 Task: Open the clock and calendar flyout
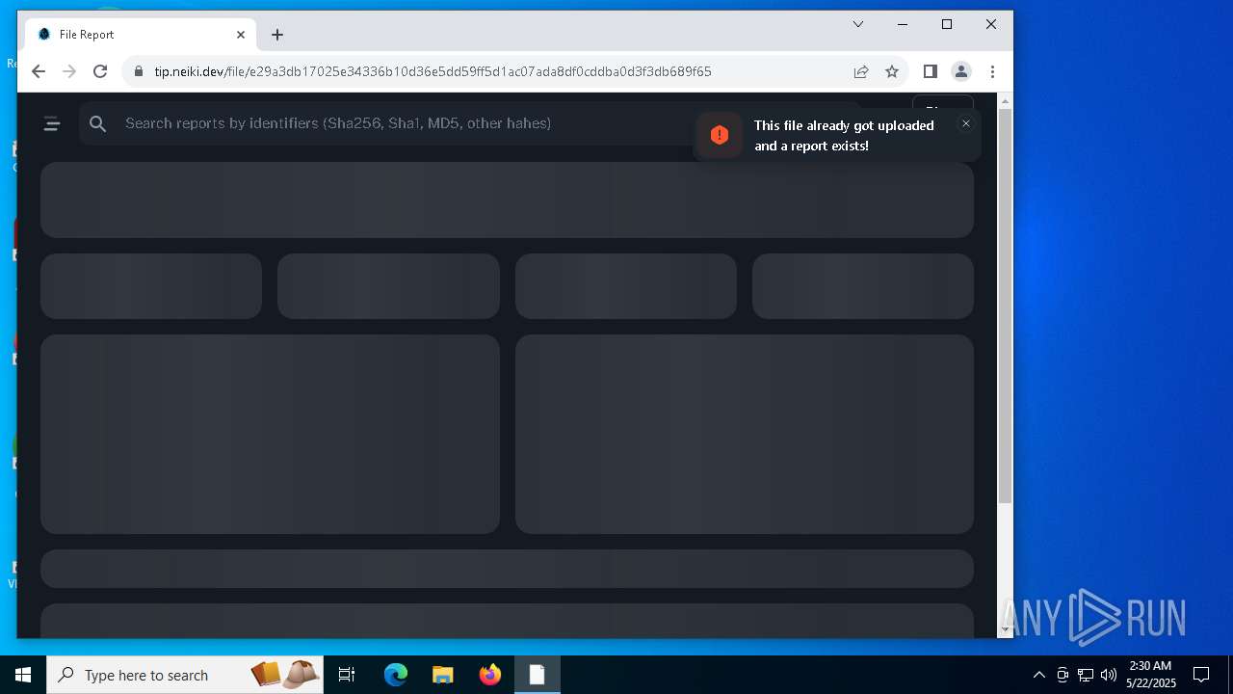(x=1151, y=675)
